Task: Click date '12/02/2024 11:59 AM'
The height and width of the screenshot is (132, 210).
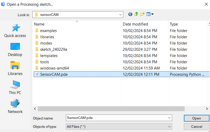Action: point(141,68)
